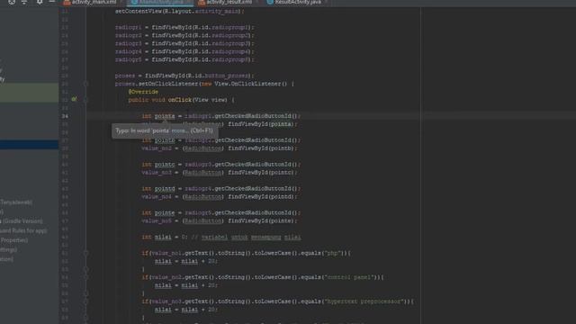Viewport: 576px width, 324px height.
Task: Click the closing fold marker below the "php" if block
Action: tap(85, 269)
